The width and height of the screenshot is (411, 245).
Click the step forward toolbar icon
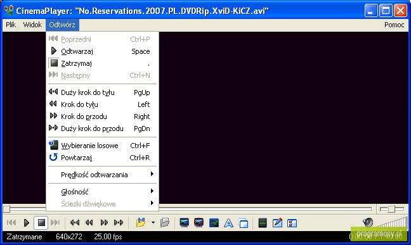coord(104,223)
